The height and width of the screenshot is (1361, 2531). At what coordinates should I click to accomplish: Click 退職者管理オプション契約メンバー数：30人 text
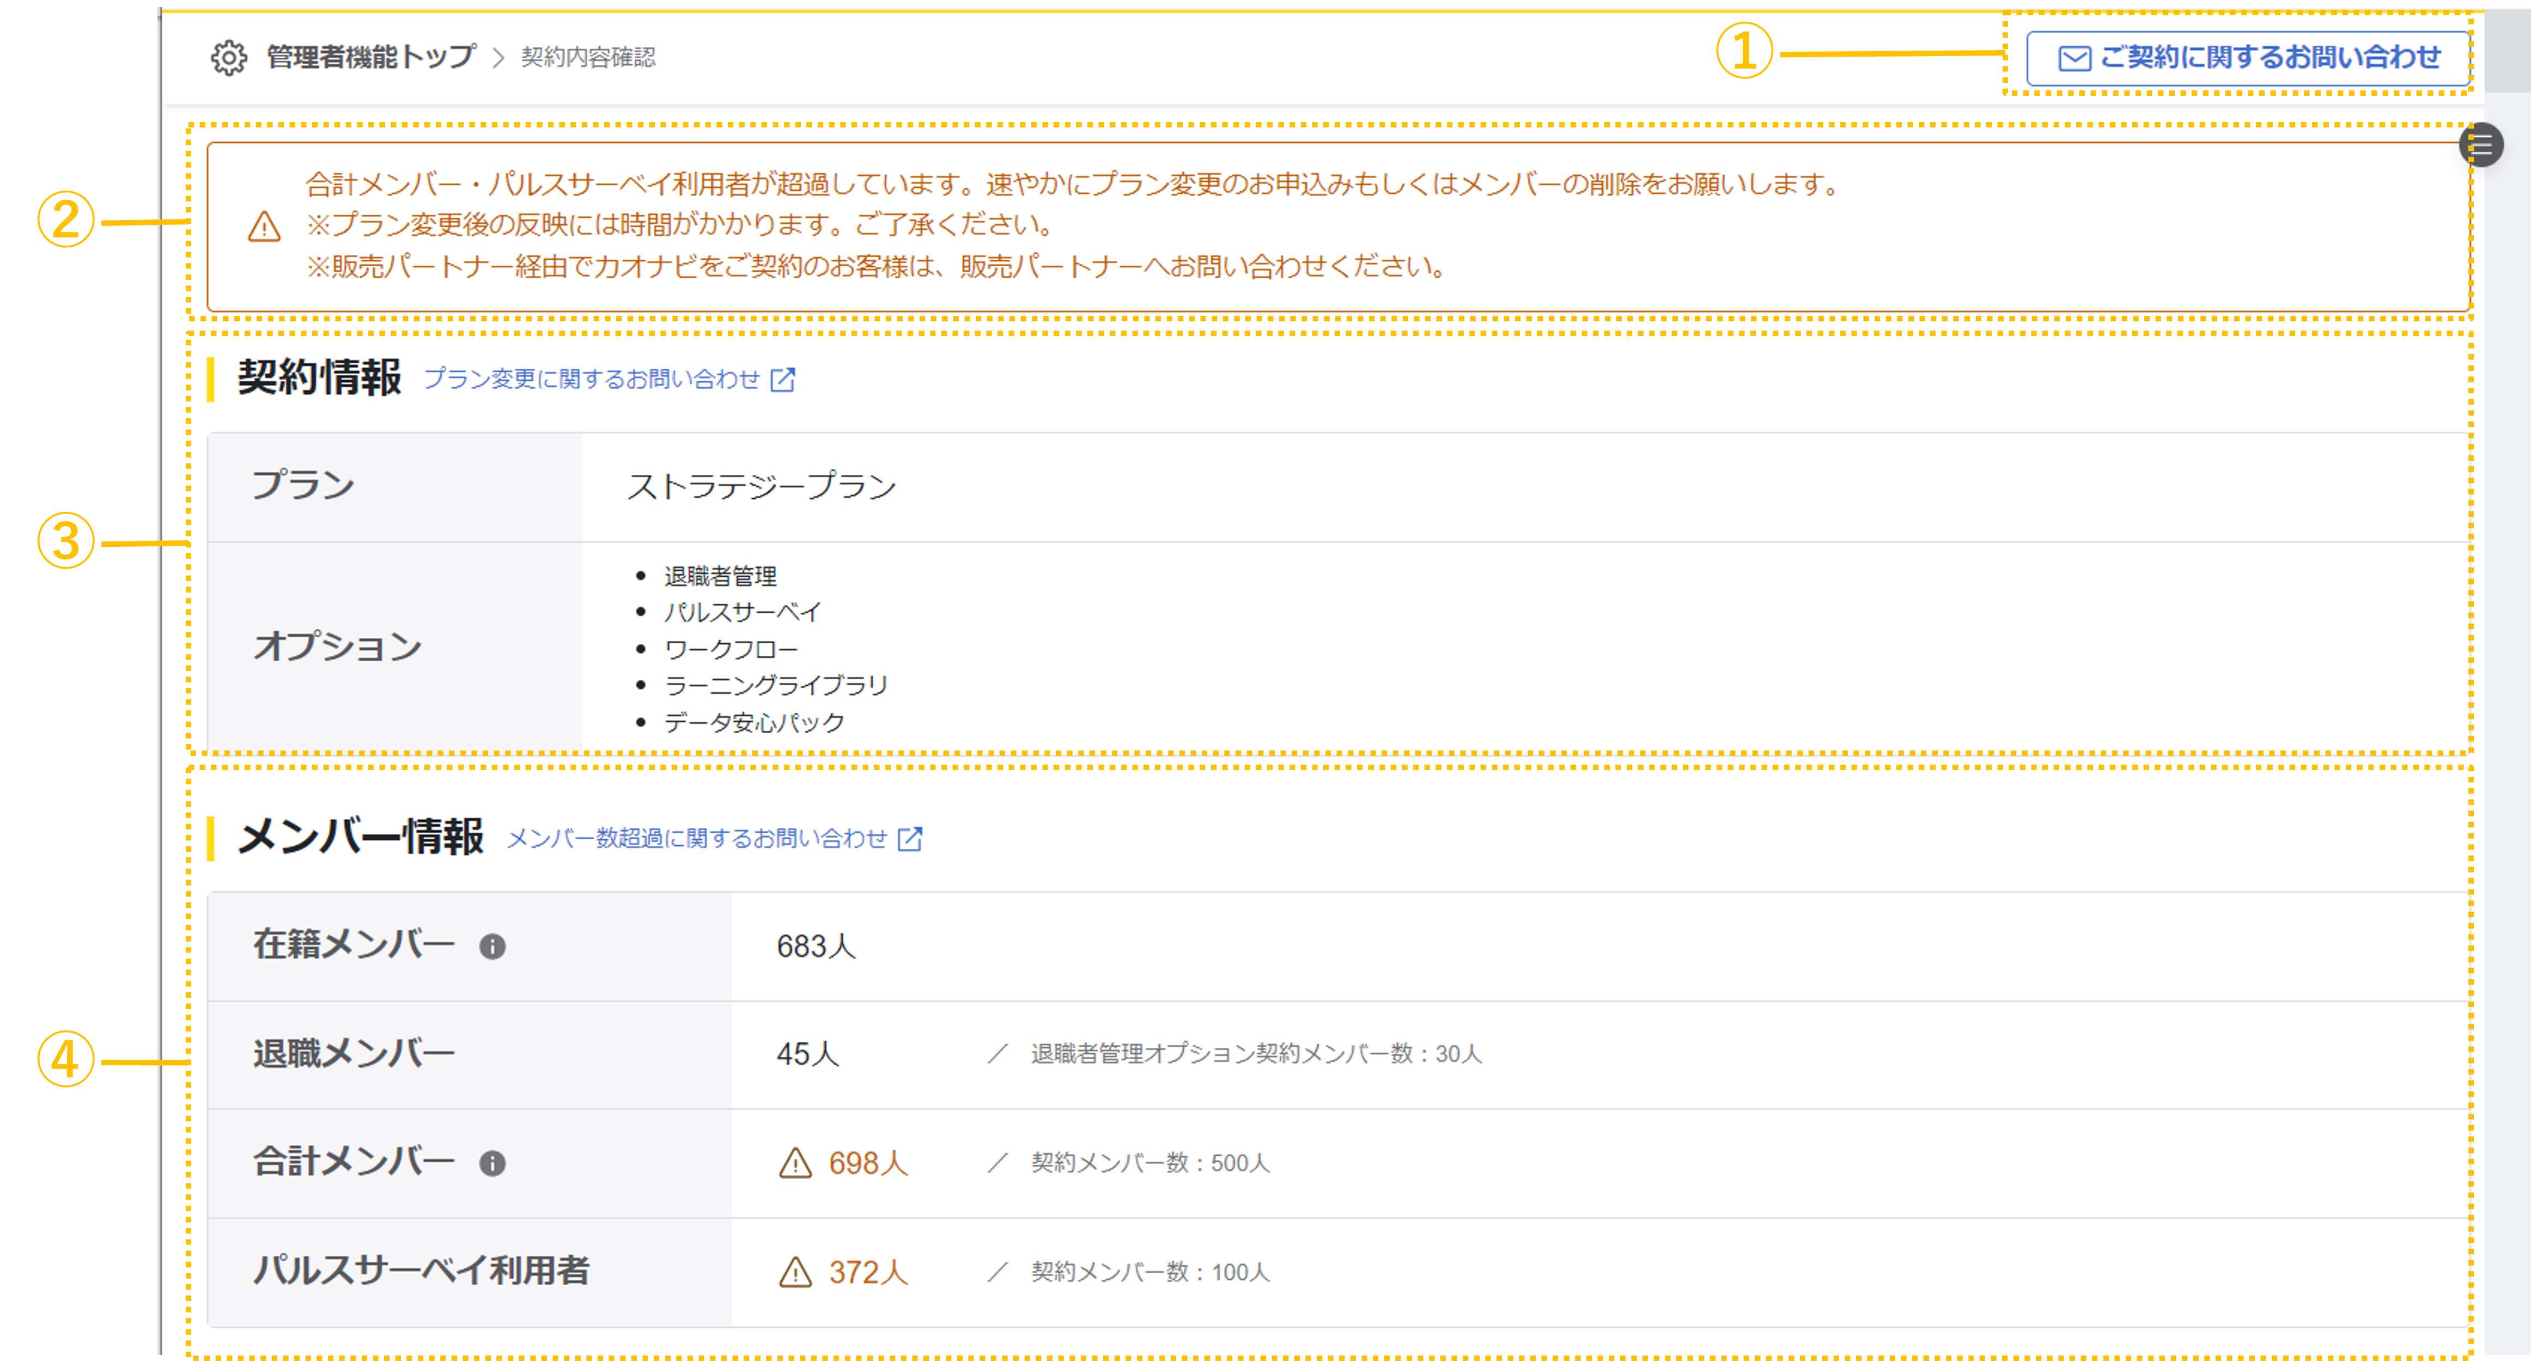(1256, 1054)
